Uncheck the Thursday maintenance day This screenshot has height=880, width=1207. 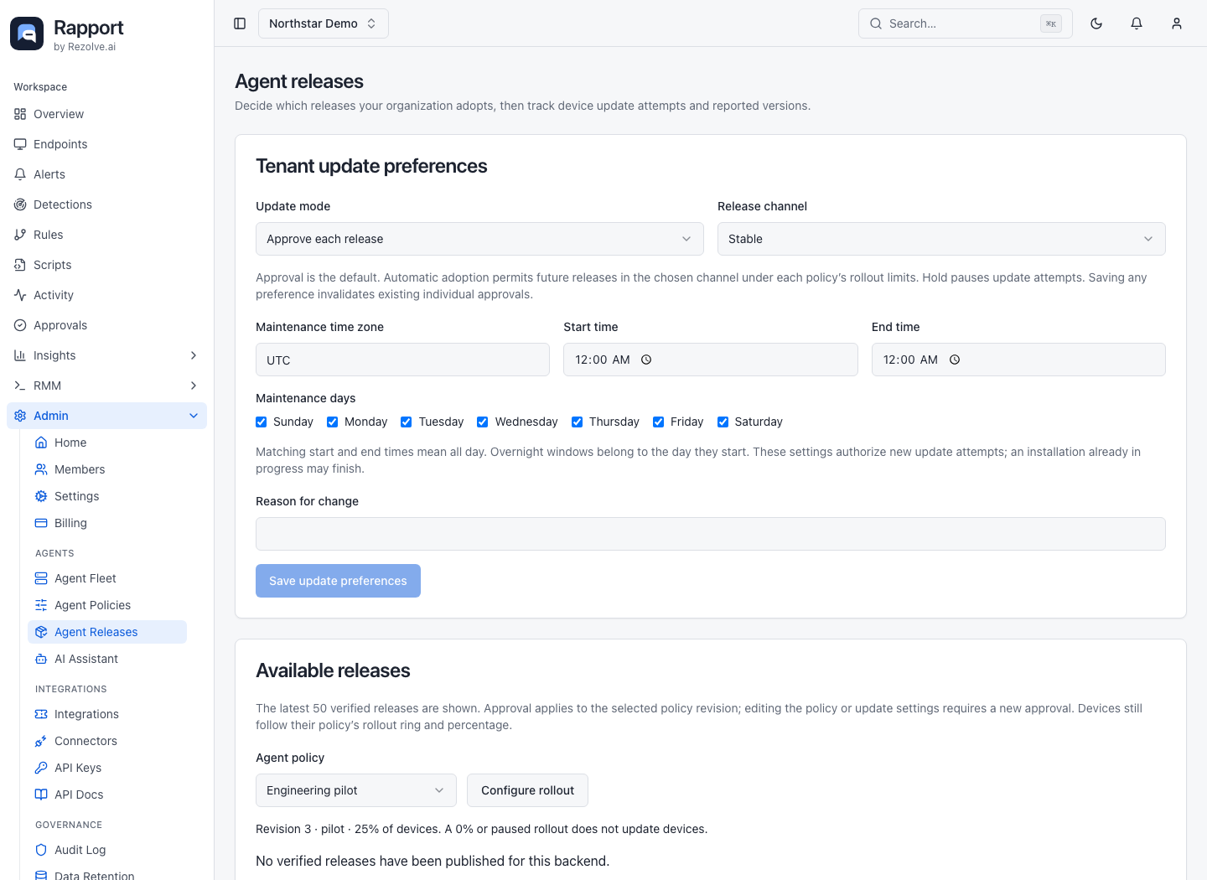[x=578, y=422]
